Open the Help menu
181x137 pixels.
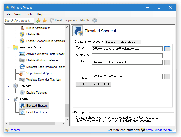(x=40, y=14)
